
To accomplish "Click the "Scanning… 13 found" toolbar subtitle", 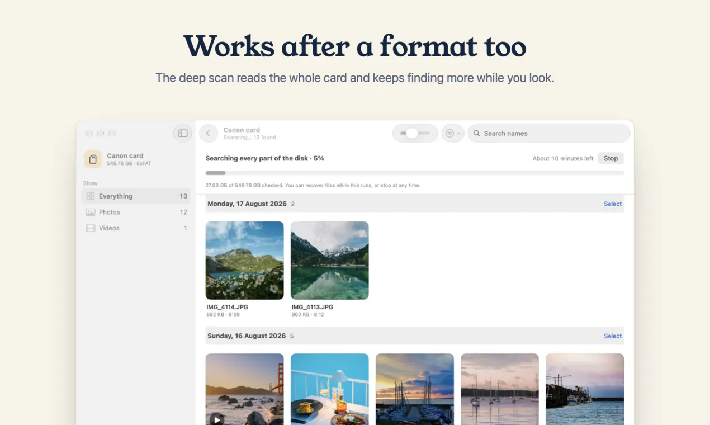I will (250, 138).
